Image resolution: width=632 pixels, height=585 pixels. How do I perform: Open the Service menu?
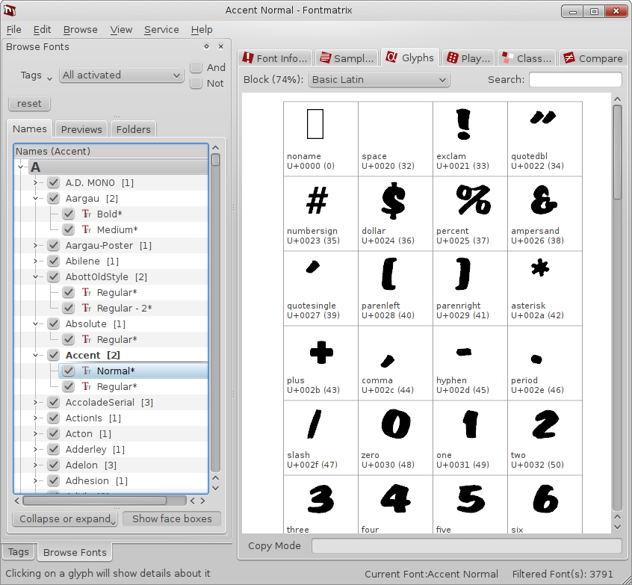tap(161, 29)
